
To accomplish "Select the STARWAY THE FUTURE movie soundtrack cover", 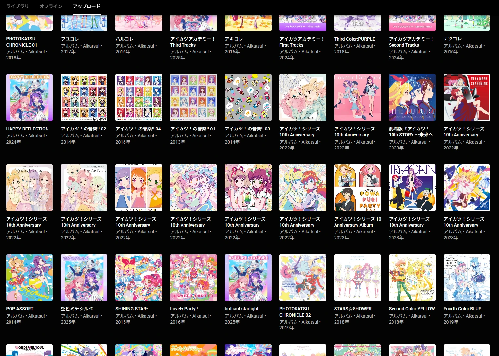I will 412,98.
